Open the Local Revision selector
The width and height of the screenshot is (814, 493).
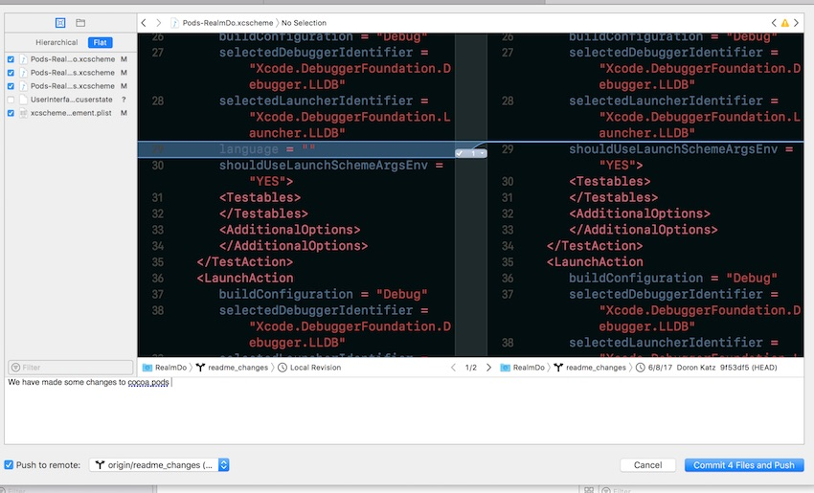point(315,368)
